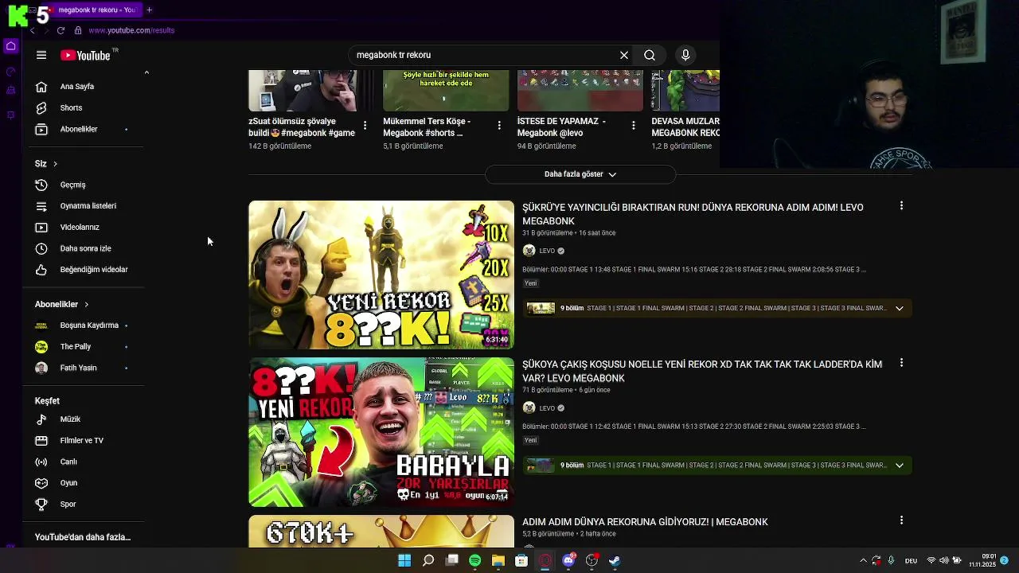Screen dimensions: 1019x573
Task: Reload the page in the browser
Action: [x=61, y=30]
